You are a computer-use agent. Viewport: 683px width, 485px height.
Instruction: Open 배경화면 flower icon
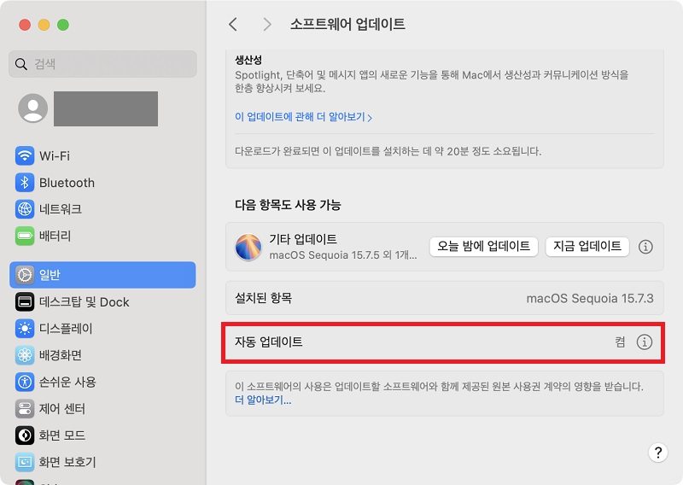[x=25, y=355]
